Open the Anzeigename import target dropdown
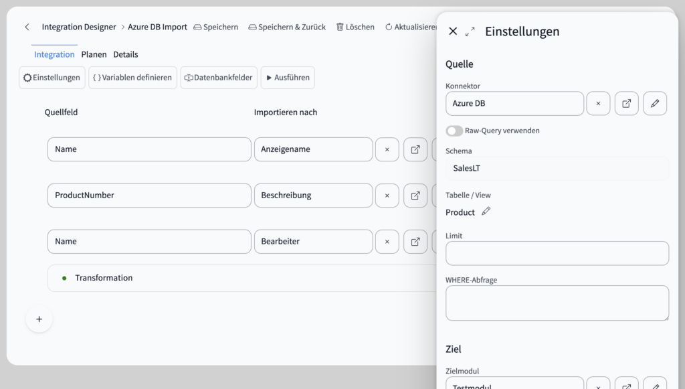This screenshot has width=685, height=389. click(x=313, y=149)
